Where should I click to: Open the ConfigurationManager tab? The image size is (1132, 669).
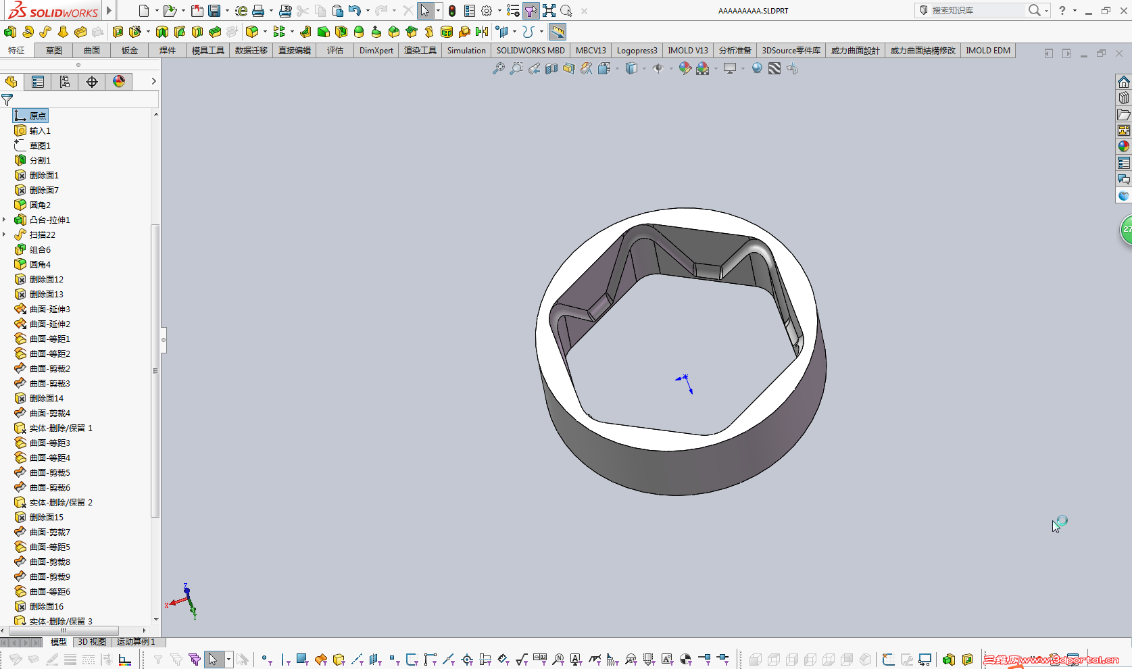65,82
